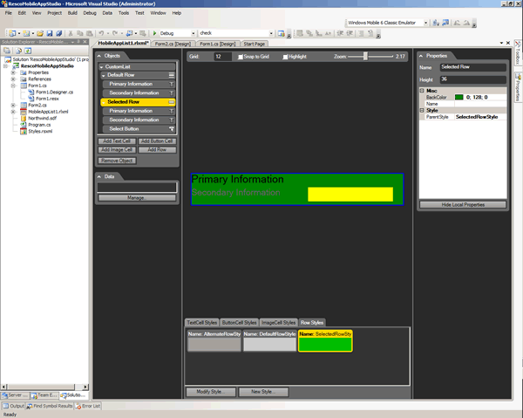Toggle the Highlight checkbox
The width and height of the screenshot is (523, 418).
(x=285, y=57)
